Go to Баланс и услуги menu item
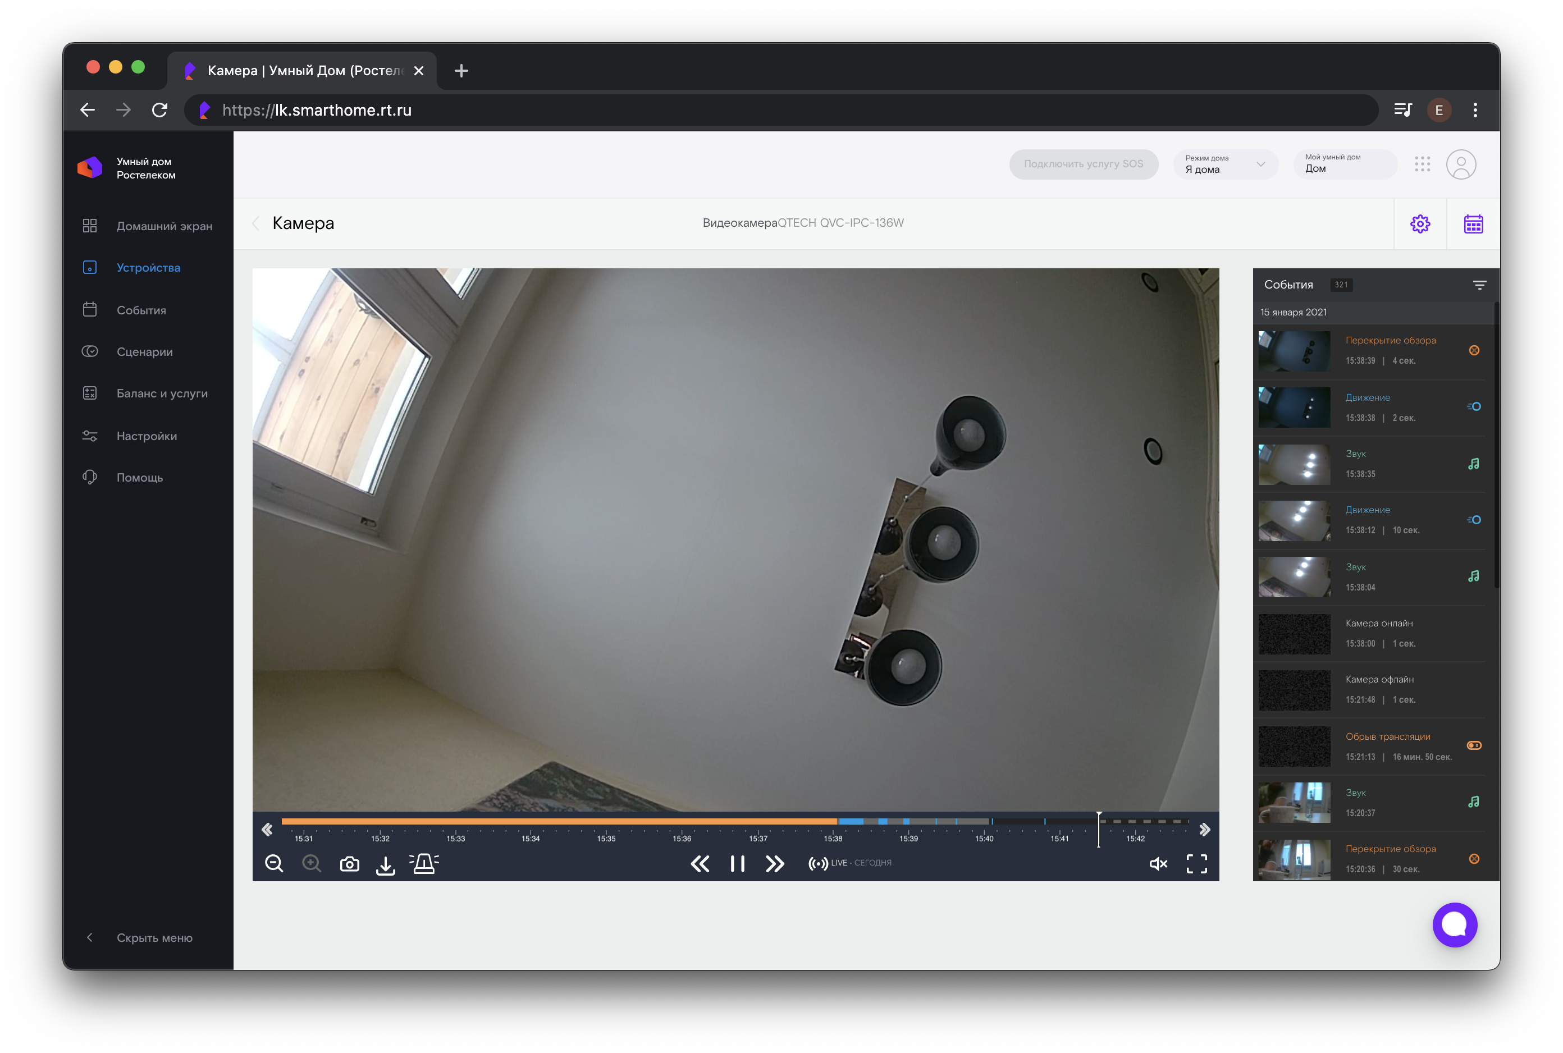 tap(162, 393)
